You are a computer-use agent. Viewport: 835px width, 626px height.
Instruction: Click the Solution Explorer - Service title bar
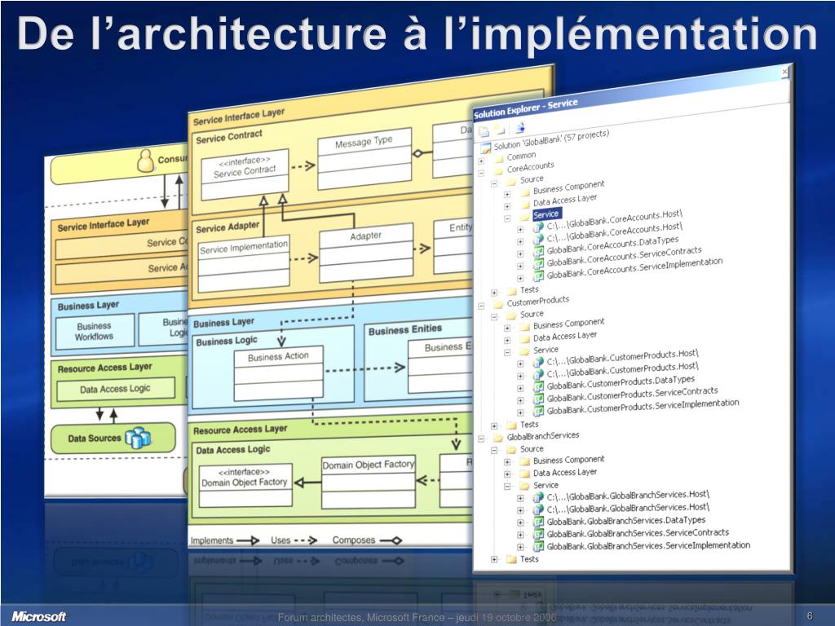click(630, 93)
